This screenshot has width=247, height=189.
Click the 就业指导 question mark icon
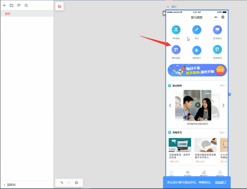[x=169, y=86]
